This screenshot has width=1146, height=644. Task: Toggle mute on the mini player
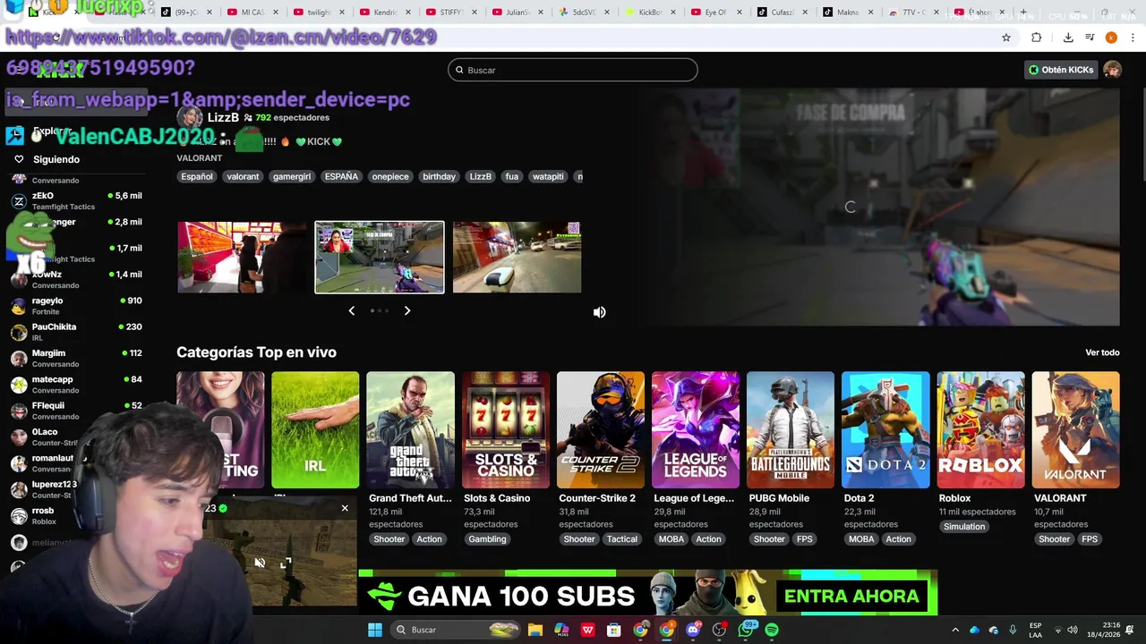coord(260,563)
